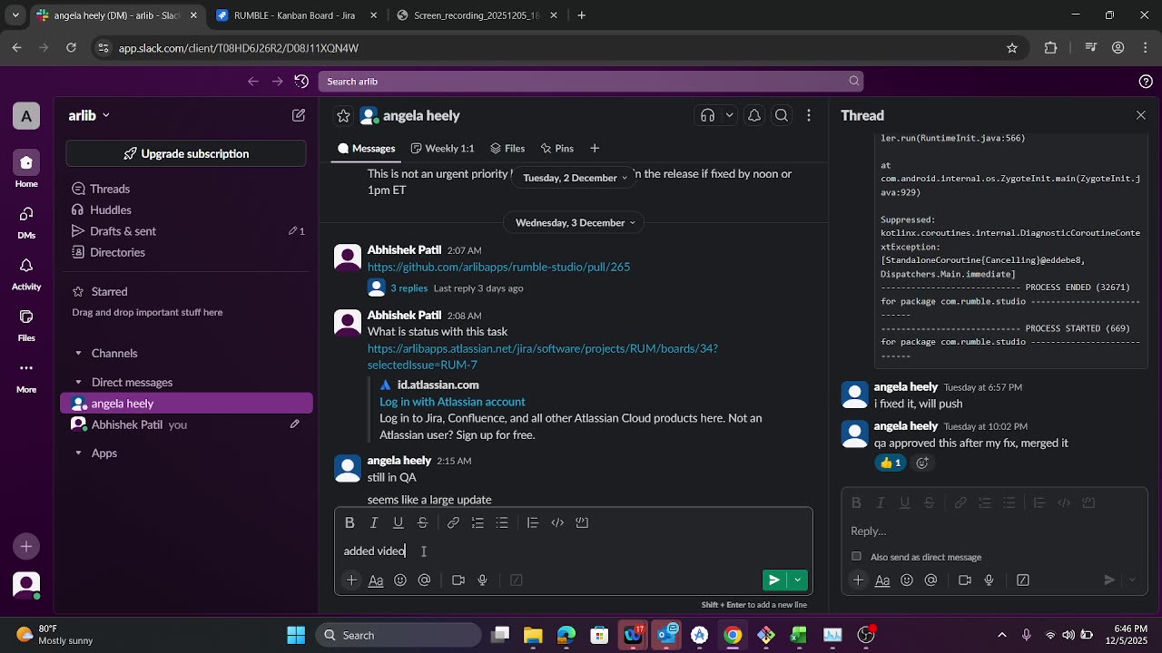
Task: Send the 'added video' message
Action: (x=774, y=580)
